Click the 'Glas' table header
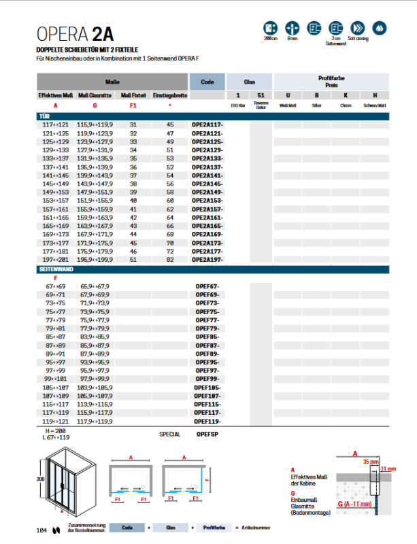The image size is (417, 544). pyautogui.click(x=249, y=82)
